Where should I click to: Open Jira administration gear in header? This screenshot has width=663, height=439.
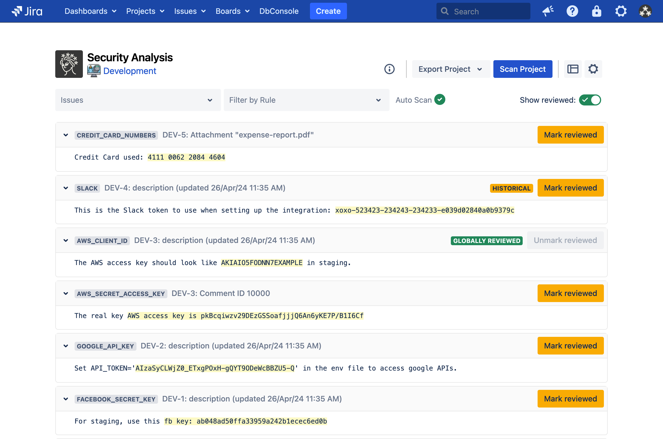621,11
